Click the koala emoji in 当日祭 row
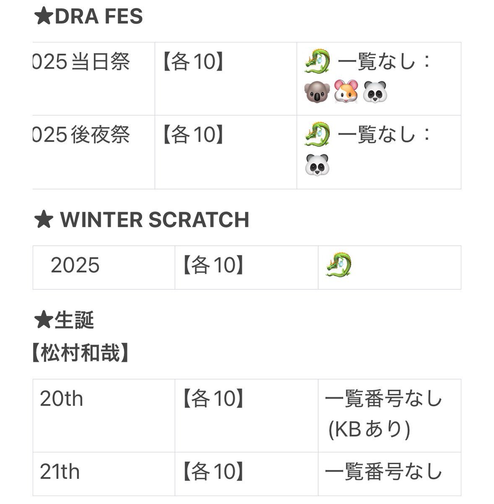This screenshot has height=504, width=494. coord(317,93)
